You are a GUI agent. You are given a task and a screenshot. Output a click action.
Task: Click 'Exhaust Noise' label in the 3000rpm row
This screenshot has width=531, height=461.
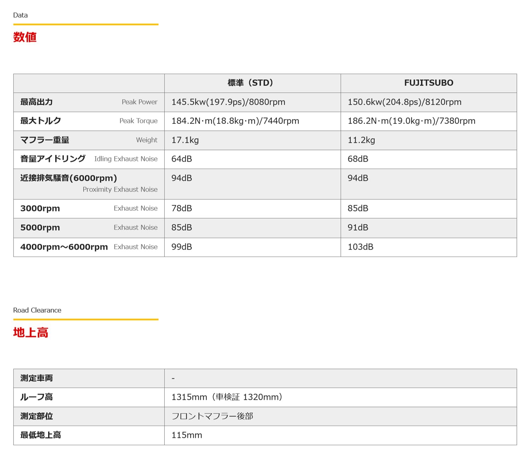click(x=136, y=208)
